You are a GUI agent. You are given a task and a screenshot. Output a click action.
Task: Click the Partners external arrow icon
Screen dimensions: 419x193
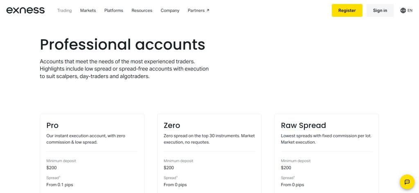pyautogui.click(x=208, y=10)
